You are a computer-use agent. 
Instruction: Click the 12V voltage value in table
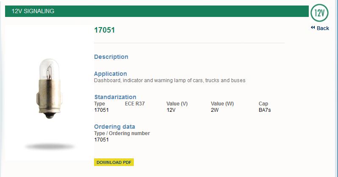(x=172, y=110)
